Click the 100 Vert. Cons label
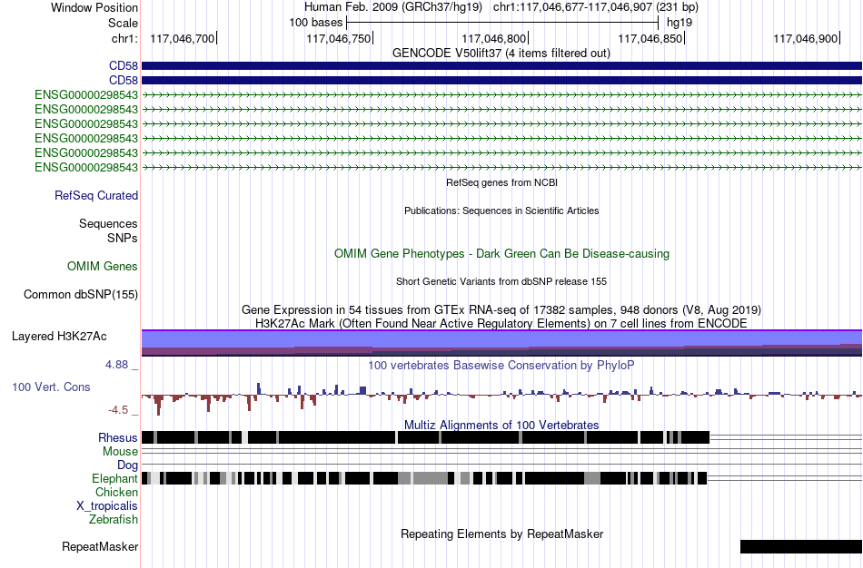Viewport: 863px width, 568px height. (51, 387)
